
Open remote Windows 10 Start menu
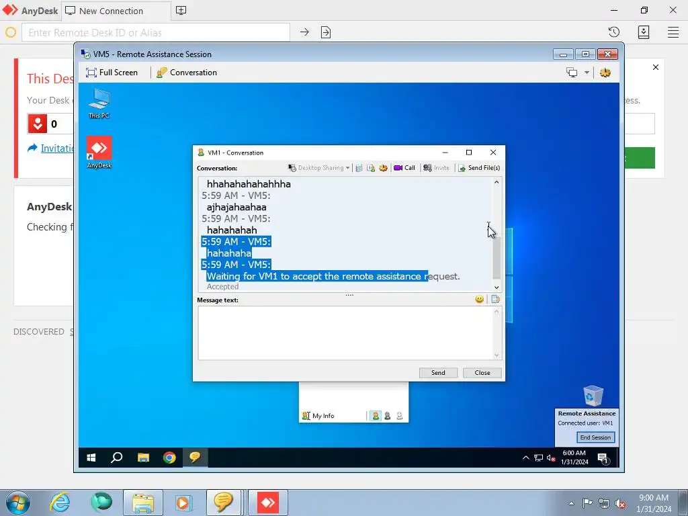coord(91,458)
